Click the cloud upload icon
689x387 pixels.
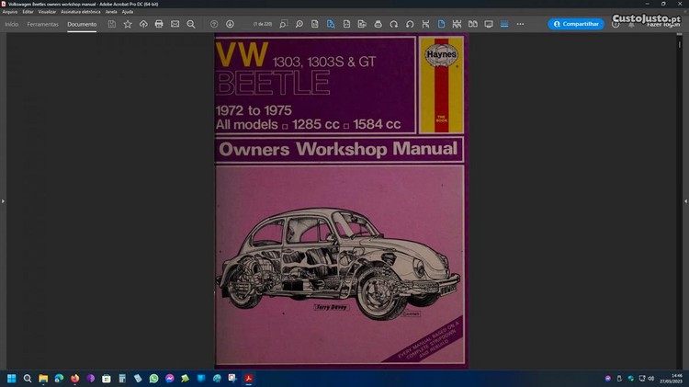pyautogui.click(x=143, y=24)
